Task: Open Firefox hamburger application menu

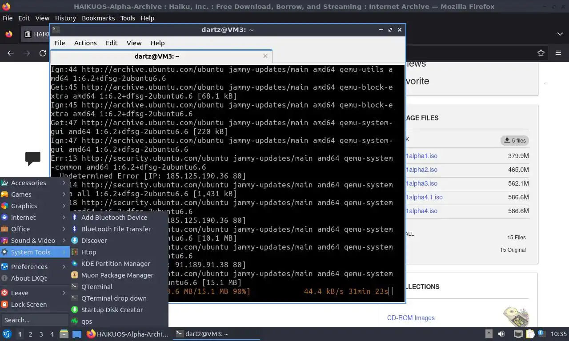Action: pos(558,53)
